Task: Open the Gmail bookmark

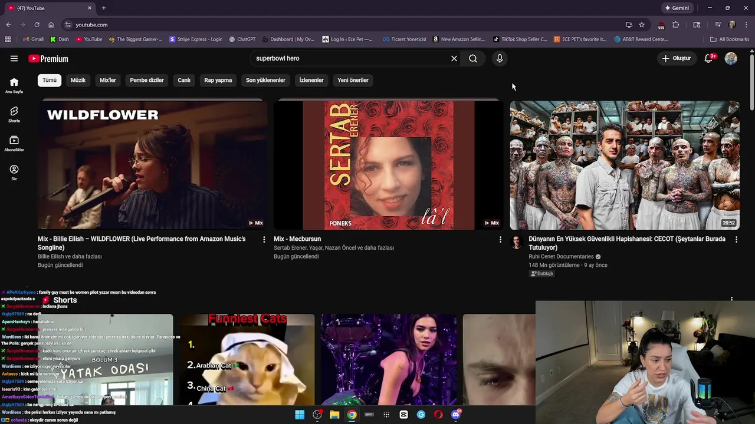Action: pos(33,39)
